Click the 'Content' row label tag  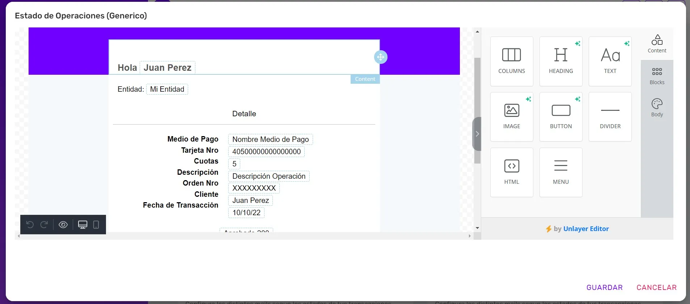click(365, 79)
